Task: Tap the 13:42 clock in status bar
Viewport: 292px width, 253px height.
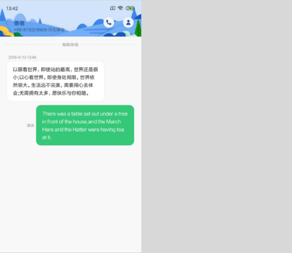Action: [12, 8]
